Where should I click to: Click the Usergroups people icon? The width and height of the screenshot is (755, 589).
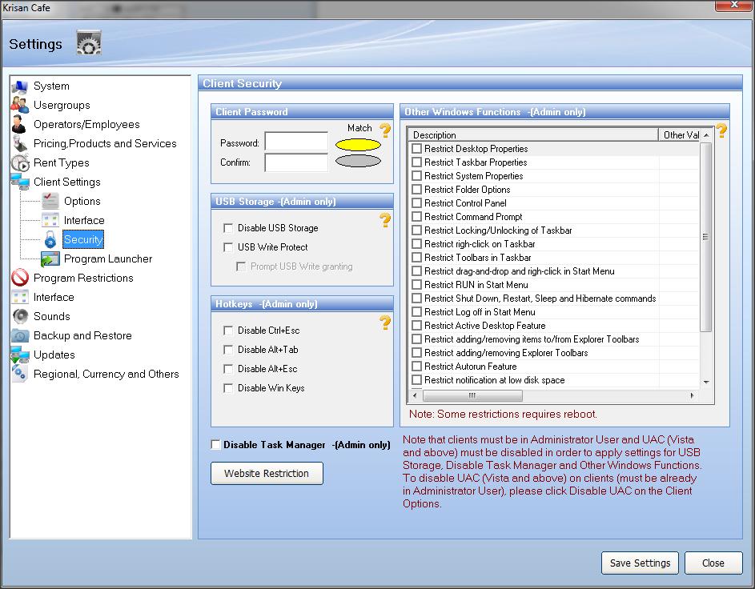pos(20,105)
